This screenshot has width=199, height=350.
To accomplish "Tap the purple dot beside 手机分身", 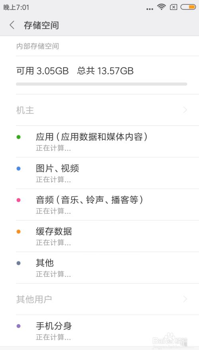I will click(19, 326).
